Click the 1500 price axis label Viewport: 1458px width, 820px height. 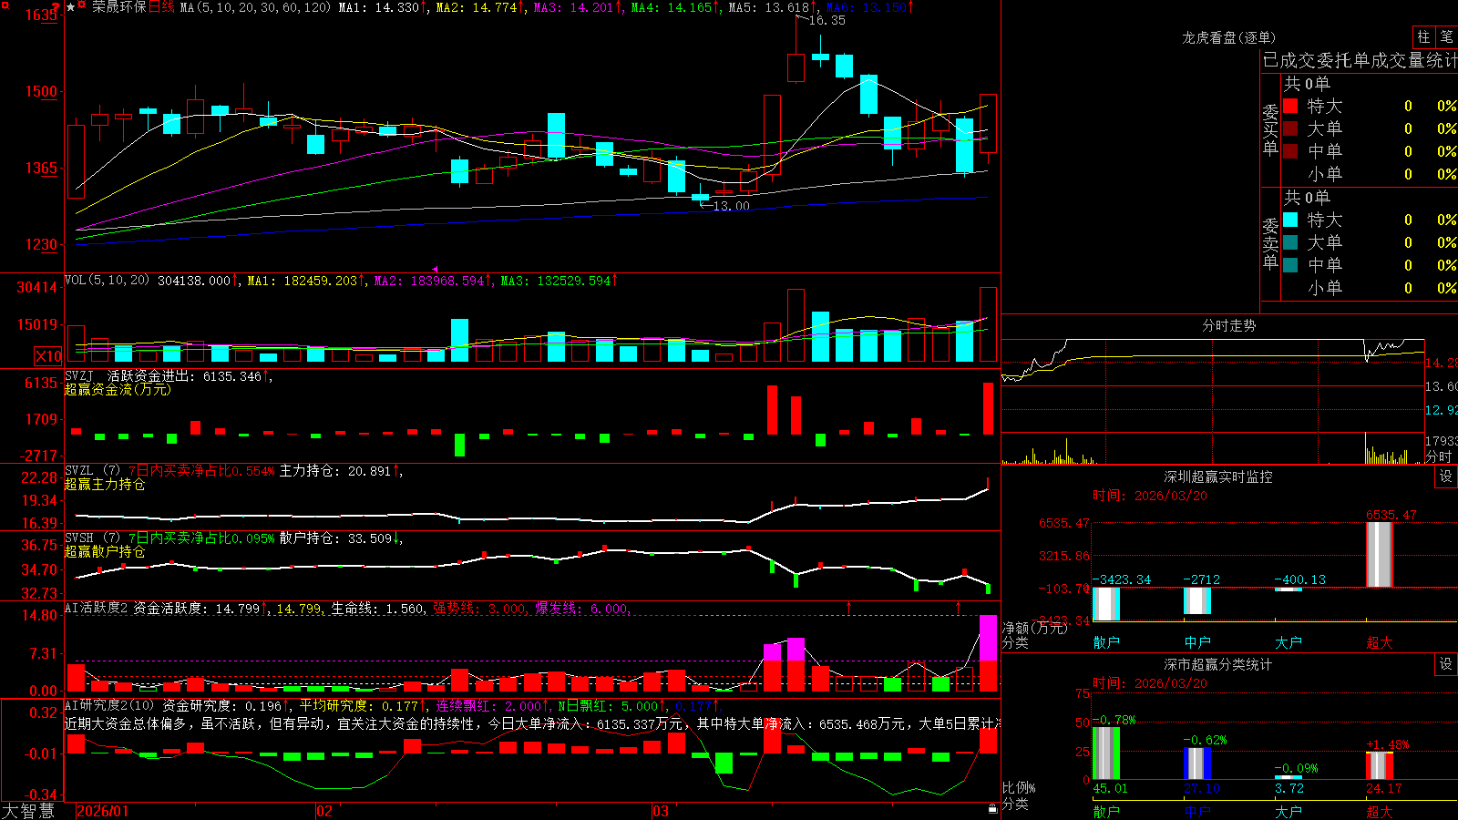coord(41,91)
